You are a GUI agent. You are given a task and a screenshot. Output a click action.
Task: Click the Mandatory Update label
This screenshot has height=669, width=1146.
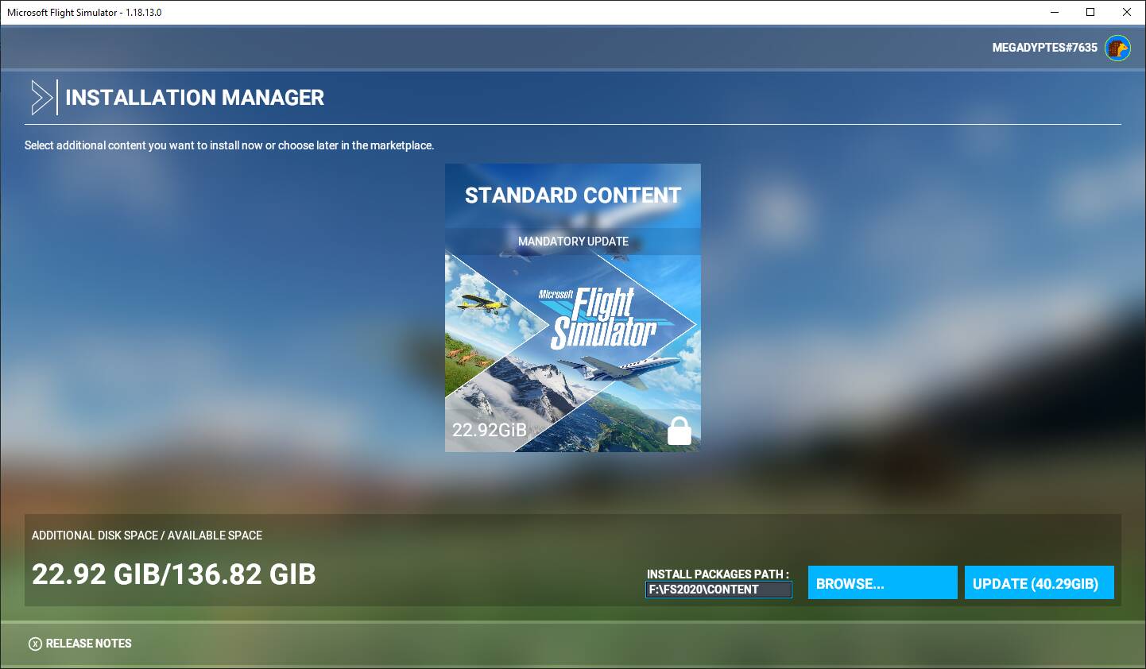pyautogui.click(x=573, y=242)
